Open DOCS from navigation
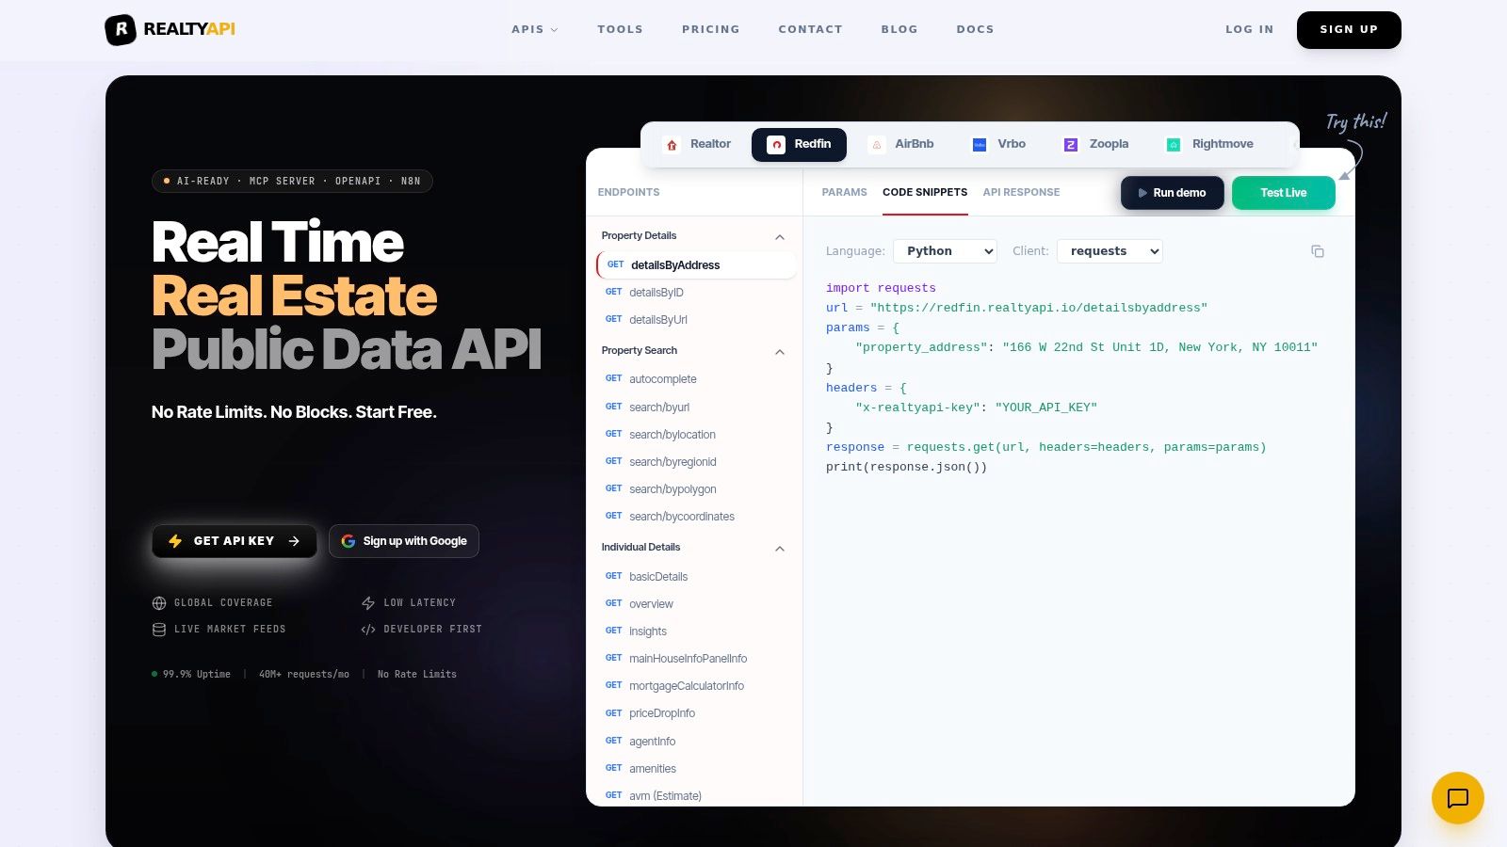1507x847 pixels. 975,29
